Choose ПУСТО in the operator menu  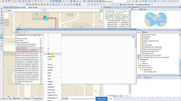point(53,59)
